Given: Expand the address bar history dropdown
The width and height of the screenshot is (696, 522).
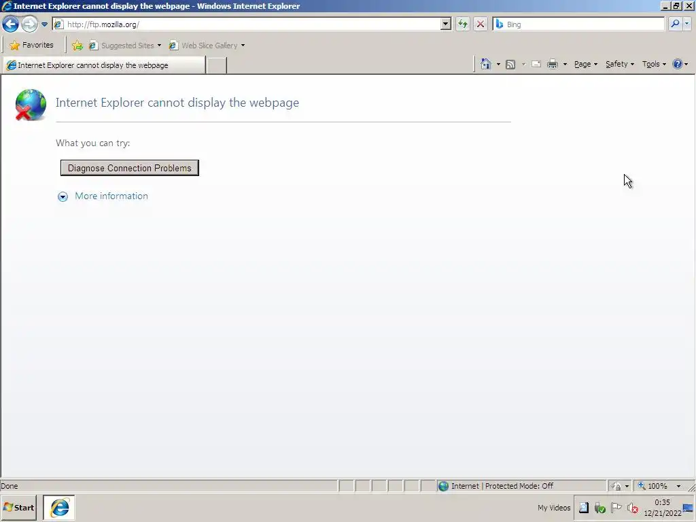Looking at the screenshot, I should point(446,24).
